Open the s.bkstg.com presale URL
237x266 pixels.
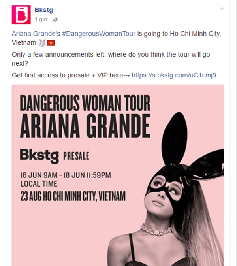tap(174, 75)
